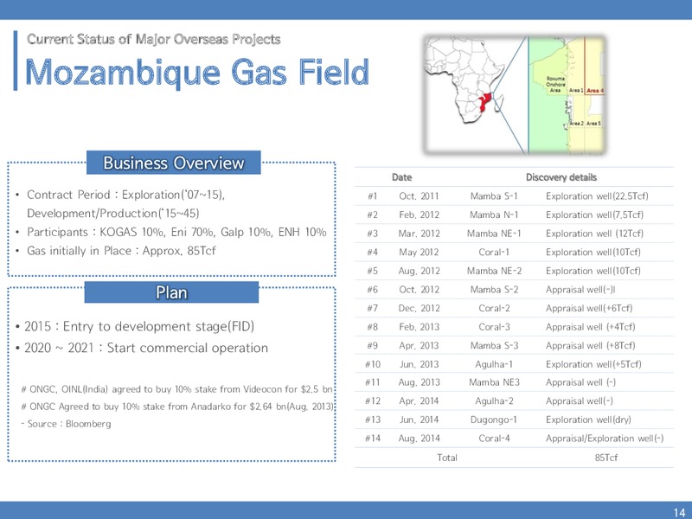This screenshot has height=519, width=692.
Task: Select the Business Overview header box
Action: click(x=174, y=163)
